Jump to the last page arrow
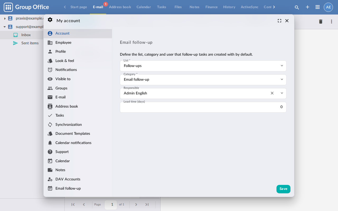Image resolution: width=338 pixels, height=211 pixels. pyautogui.click(x=147, y=204)
